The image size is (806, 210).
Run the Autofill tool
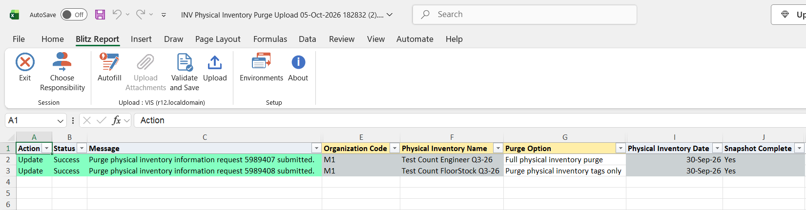pyautogui.click(x=109, y=67)
